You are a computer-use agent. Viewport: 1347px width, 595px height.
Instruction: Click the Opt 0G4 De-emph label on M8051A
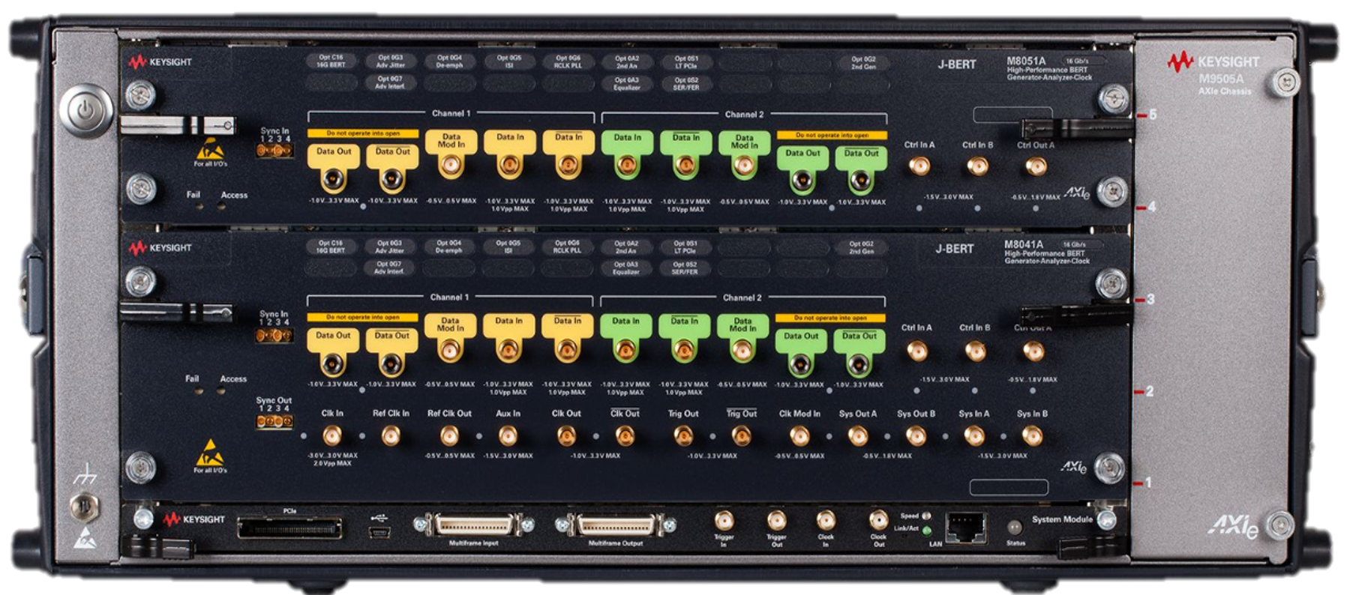[449, 61]
